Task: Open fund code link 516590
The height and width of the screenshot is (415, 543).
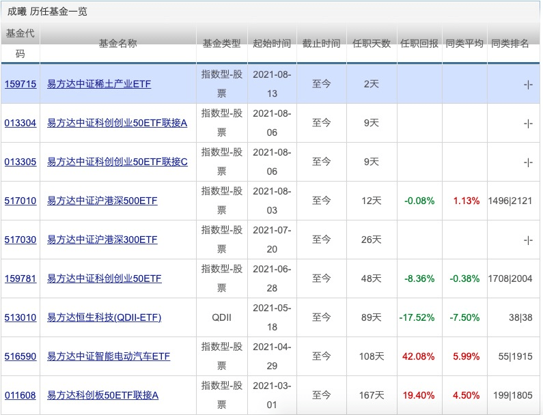Action: point(20,356)
